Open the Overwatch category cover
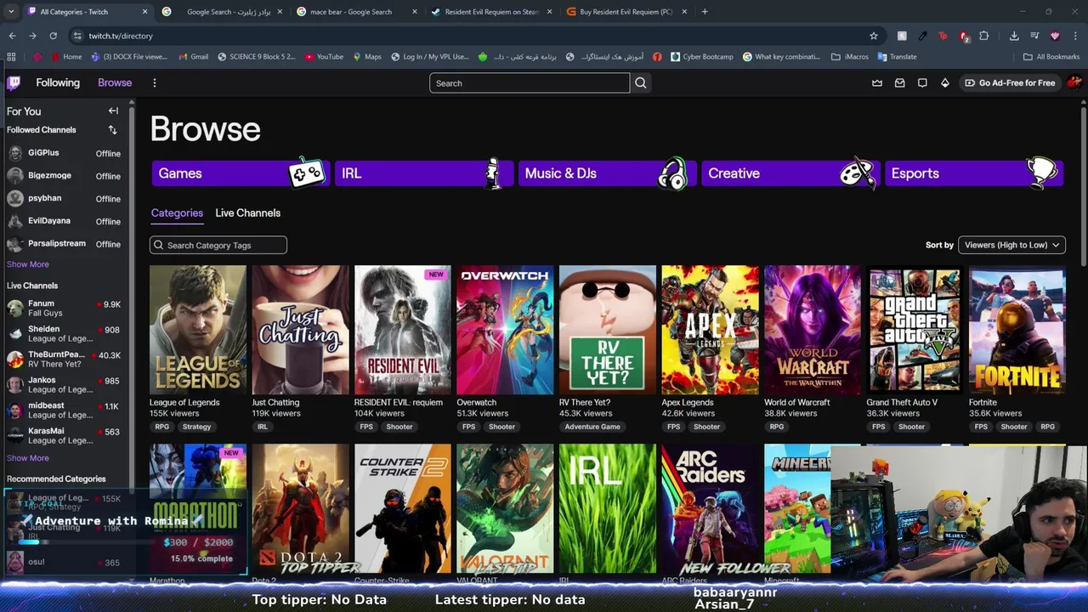This screenshot has height=612, width=1088. click(505, 330)
